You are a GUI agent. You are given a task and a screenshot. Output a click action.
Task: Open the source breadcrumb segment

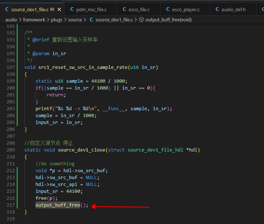point(75,20)
